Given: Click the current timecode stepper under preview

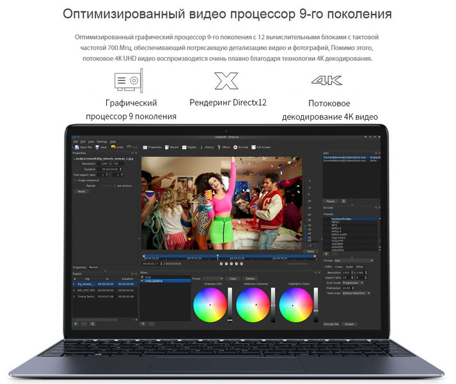Looking at the screenshot, I should click(161, 264).
